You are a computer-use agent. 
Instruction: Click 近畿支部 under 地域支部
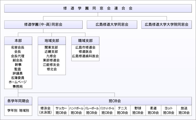pyautogui.click(x=51, y=52)
